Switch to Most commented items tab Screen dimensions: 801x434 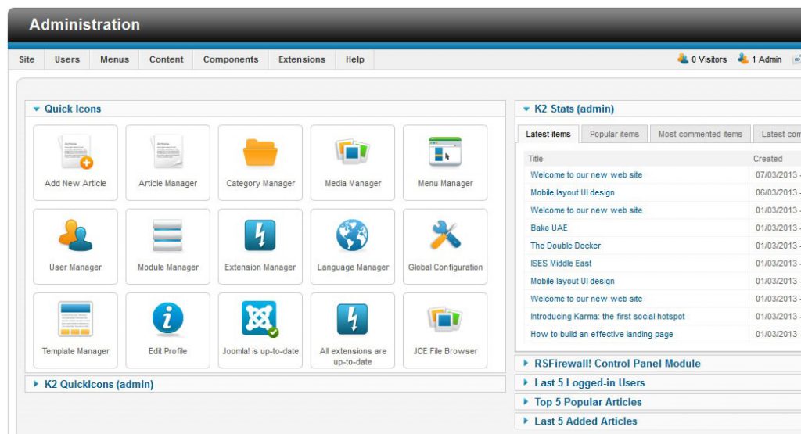700,134
